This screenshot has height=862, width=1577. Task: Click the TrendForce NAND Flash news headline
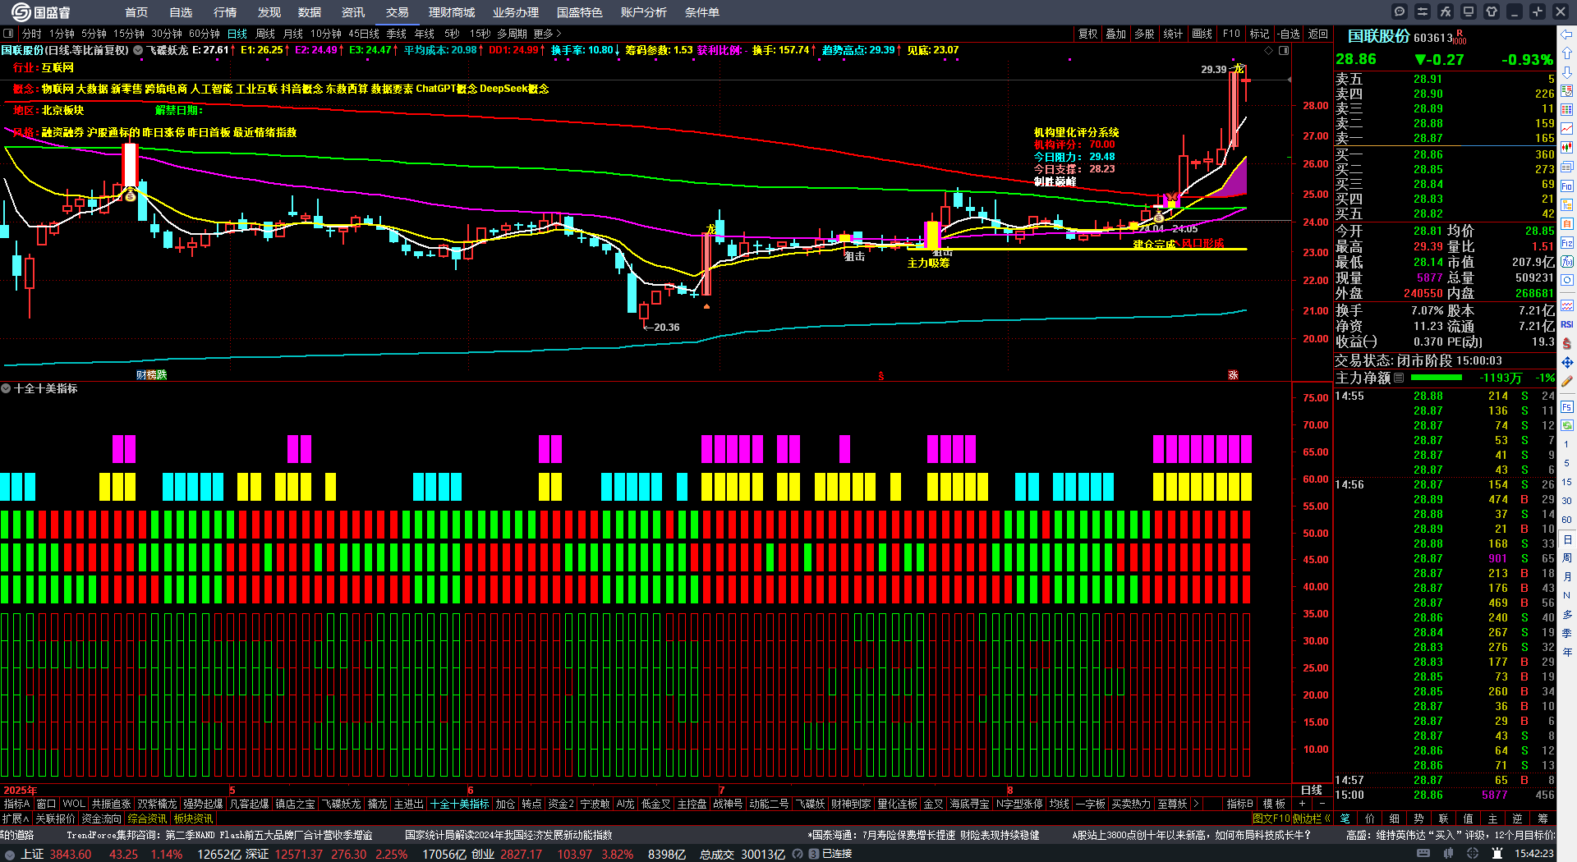219,835
